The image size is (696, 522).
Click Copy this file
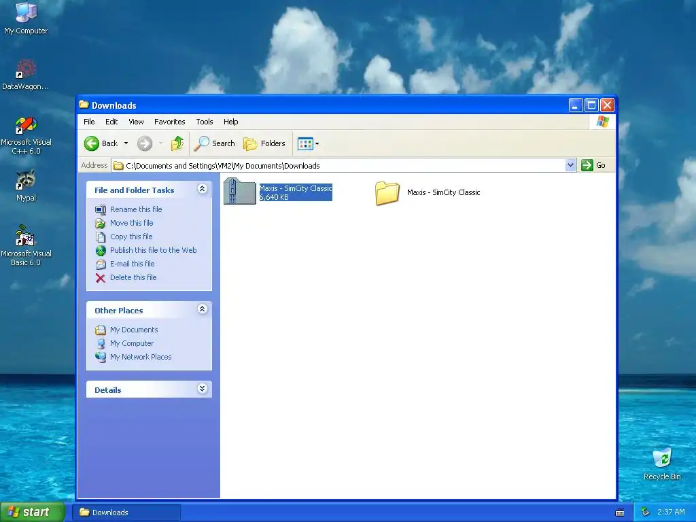pyautogui.click(x=131, y=237)
